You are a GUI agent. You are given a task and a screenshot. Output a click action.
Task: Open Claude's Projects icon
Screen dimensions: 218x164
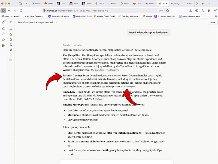pyautogui.click(x=11, y=45)
